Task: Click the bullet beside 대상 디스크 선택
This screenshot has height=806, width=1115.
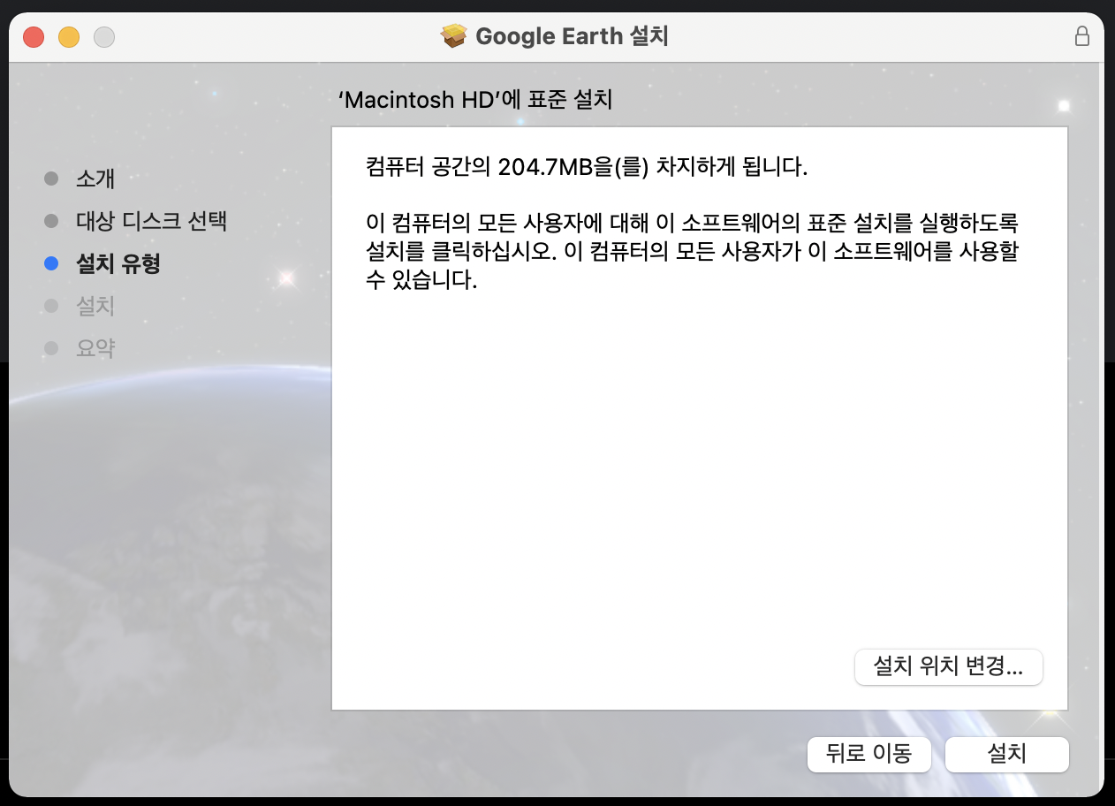Action: click(51, 221)
